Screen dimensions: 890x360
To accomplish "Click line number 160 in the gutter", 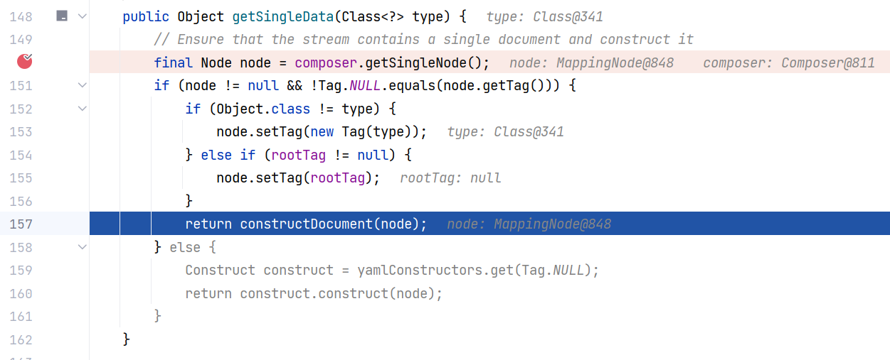I will coord(21,293).
